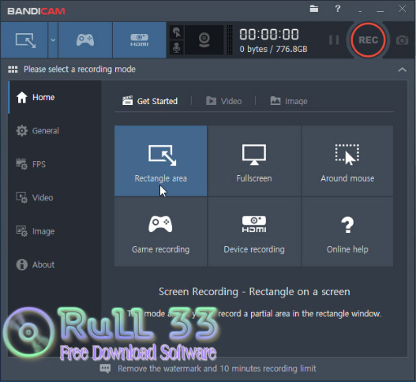Minimize the Bandicam window to the system tray
The width and height of the screenshot is (416, 382).
point(360,10)
